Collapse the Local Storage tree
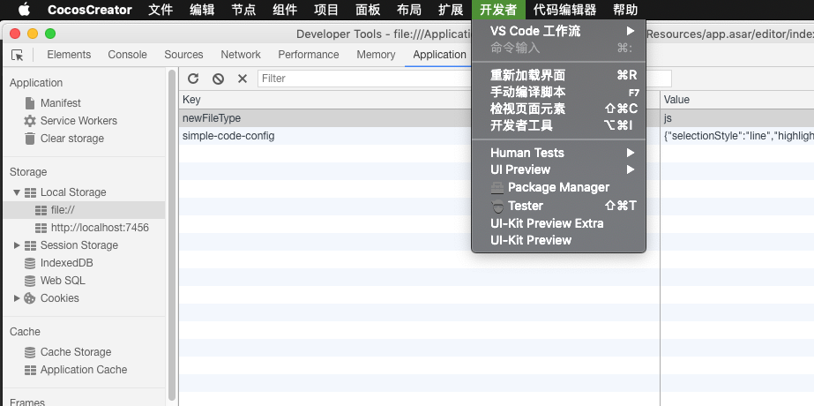 point(17,192)
